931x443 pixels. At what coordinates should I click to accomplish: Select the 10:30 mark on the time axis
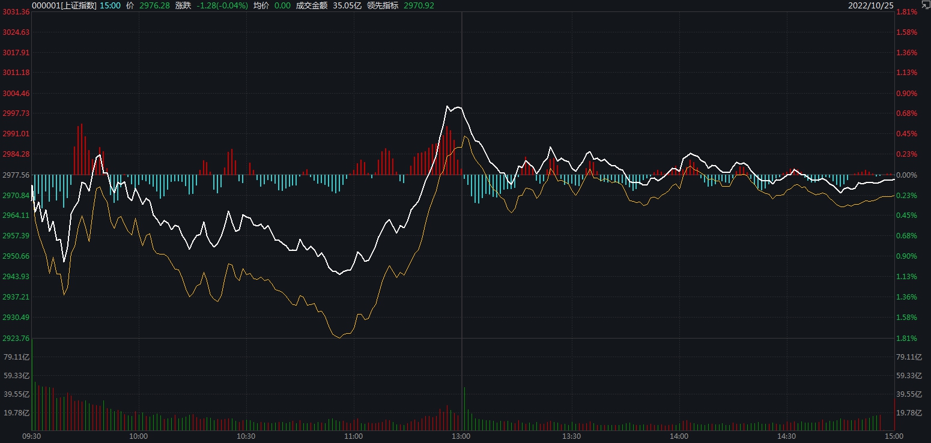pos(246,436)
